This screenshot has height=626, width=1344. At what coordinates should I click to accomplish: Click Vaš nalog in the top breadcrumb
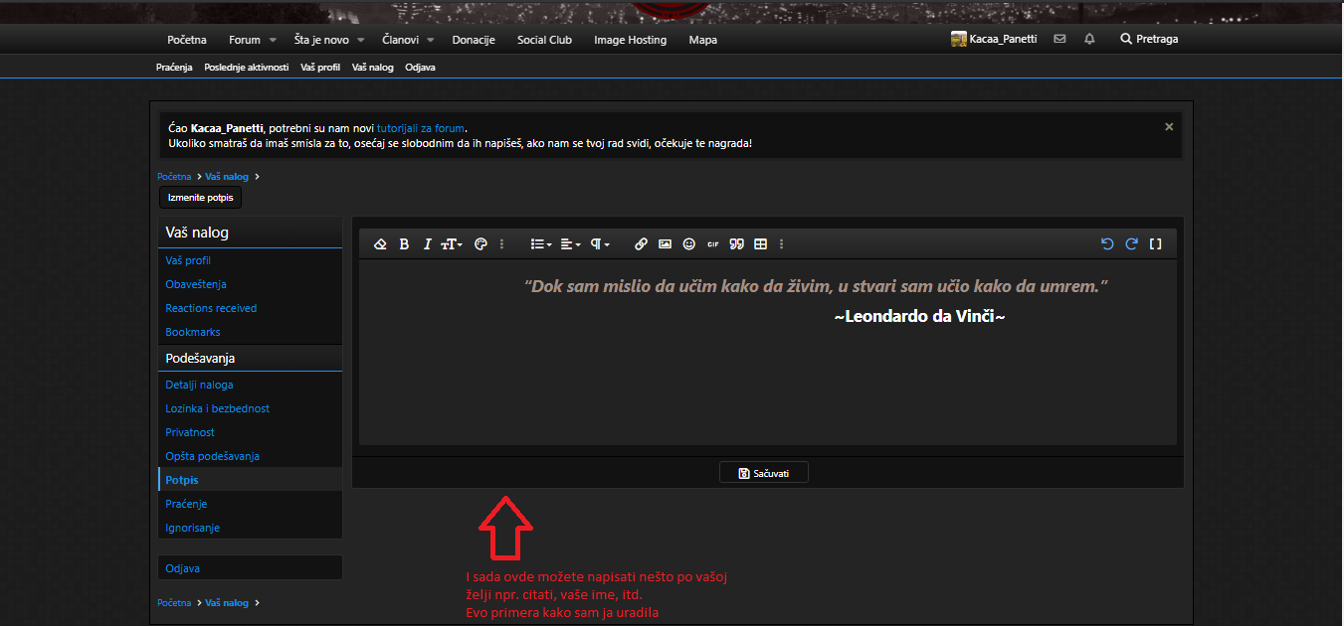[x=227, y=177]
